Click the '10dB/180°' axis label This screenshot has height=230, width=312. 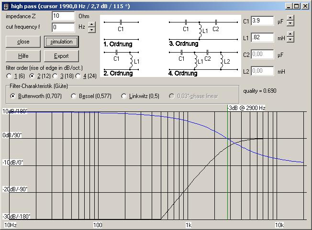(x=15, y=111)
